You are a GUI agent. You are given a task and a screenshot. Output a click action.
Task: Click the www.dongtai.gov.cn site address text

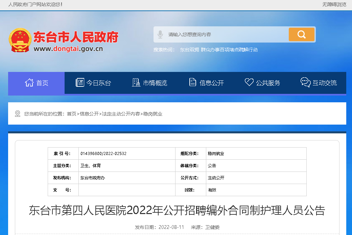pos(68,49)
